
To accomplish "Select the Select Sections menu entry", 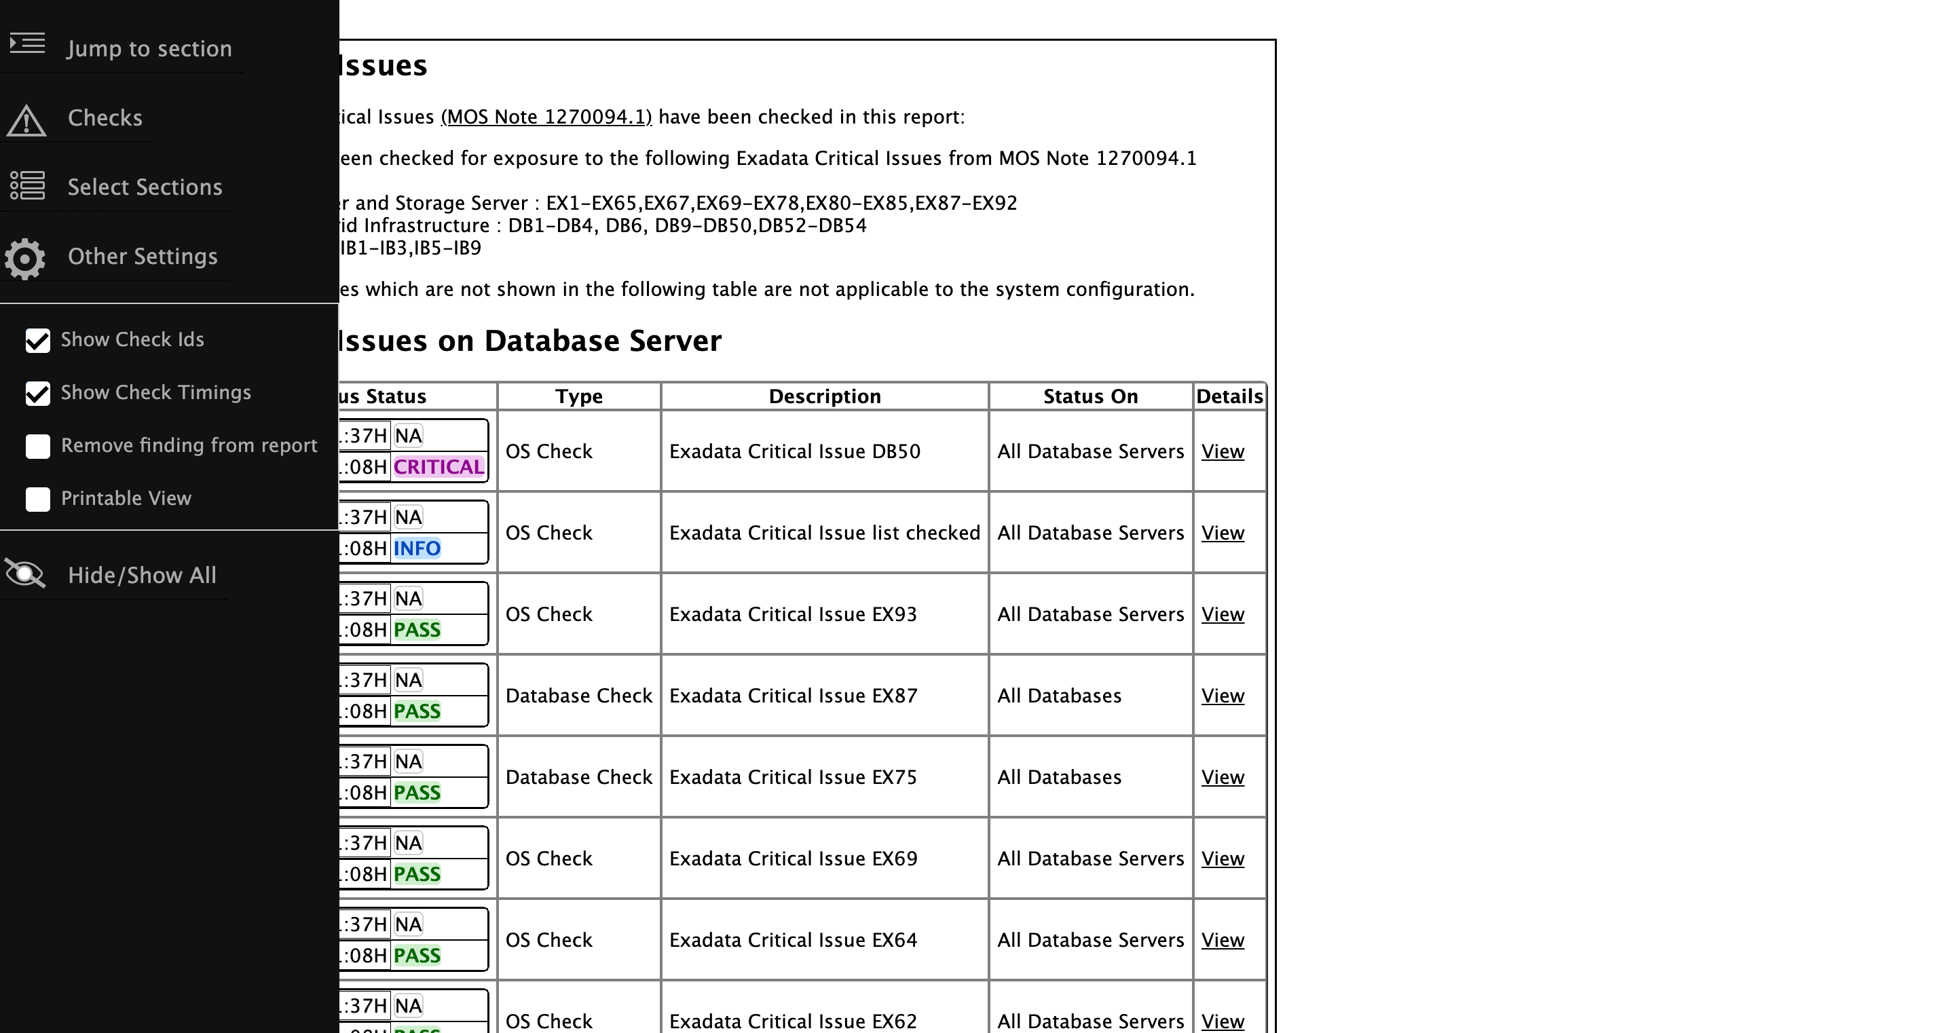I will [x=145, y=187].
